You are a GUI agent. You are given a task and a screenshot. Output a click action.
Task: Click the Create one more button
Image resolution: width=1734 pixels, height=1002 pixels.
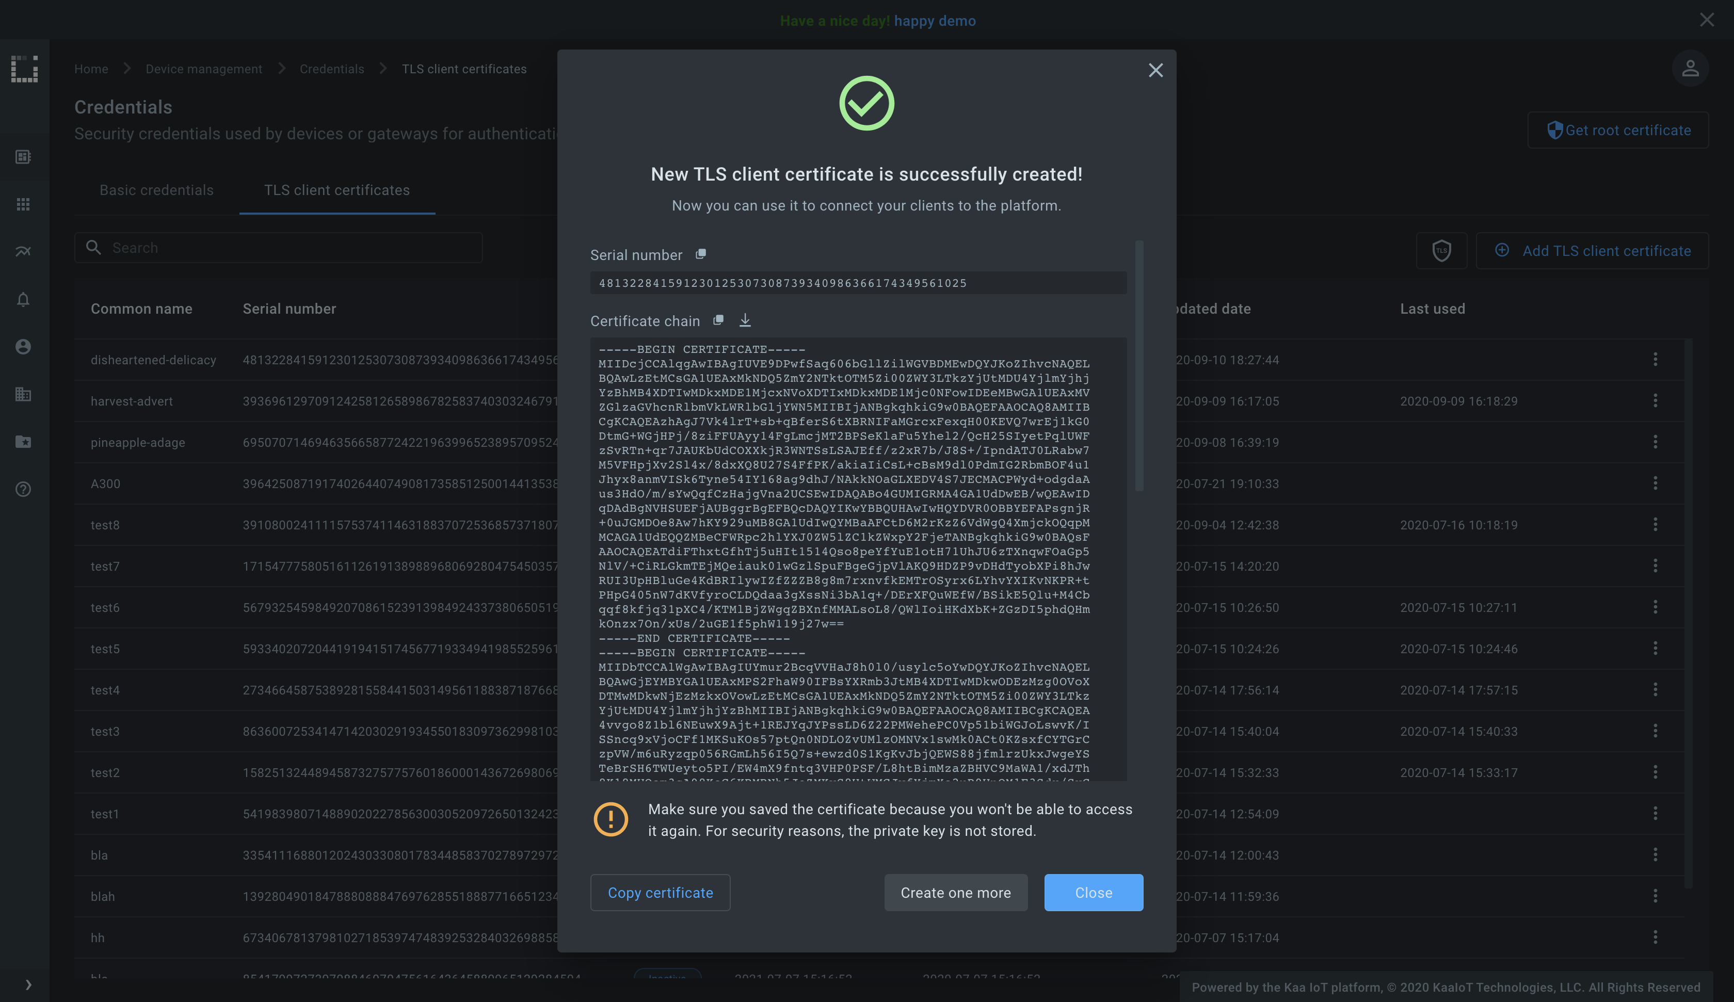pos(955,892)
